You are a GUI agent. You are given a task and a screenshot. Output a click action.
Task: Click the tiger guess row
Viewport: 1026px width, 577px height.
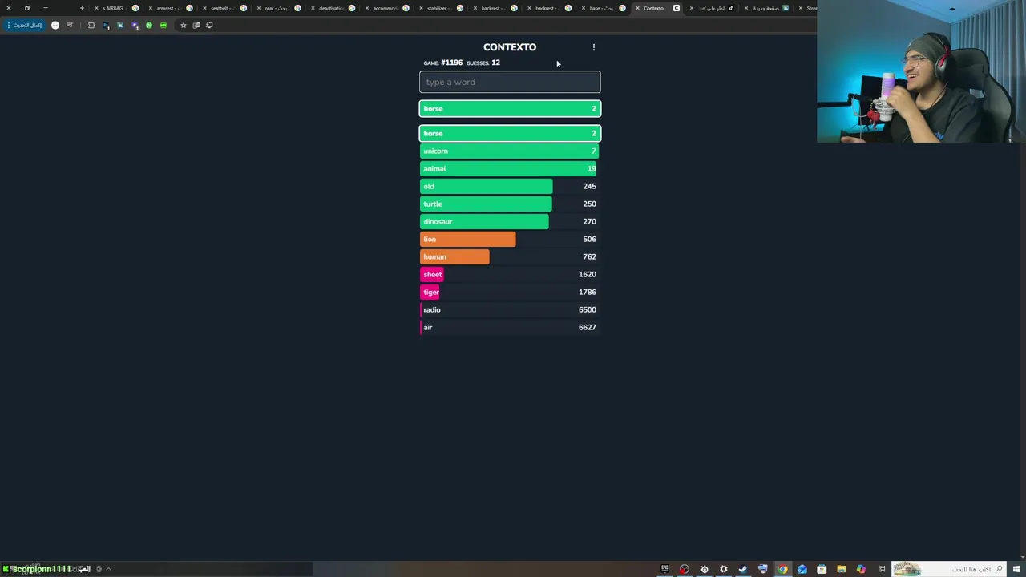point(510,292)
